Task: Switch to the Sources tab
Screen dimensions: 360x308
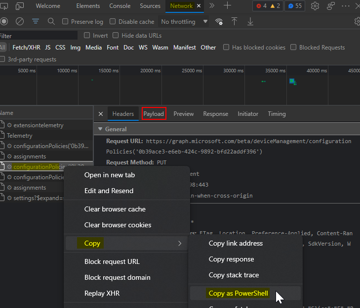Action: coord(150,6)
